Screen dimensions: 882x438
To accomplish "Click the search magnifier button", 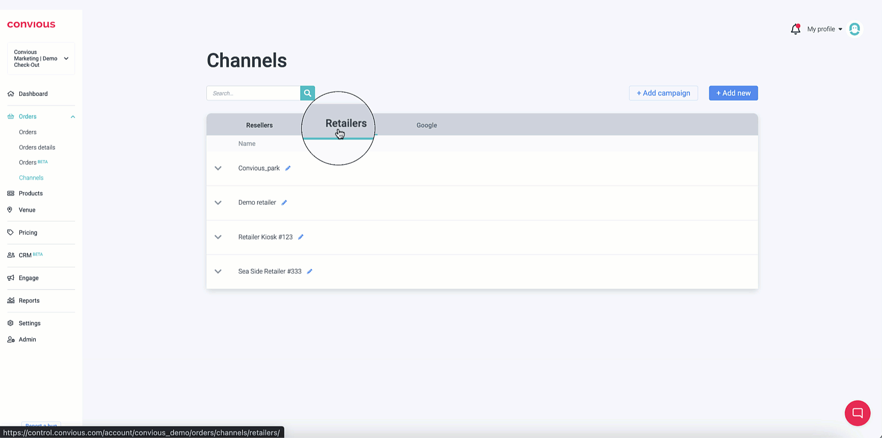I will point(307,93).
